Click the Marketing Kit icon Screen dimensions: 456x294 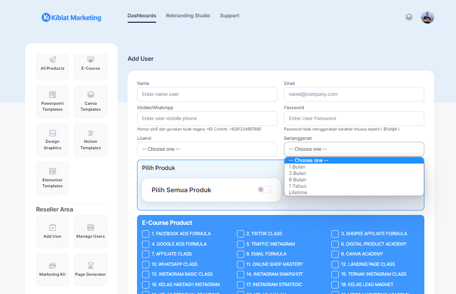point(52,265)
